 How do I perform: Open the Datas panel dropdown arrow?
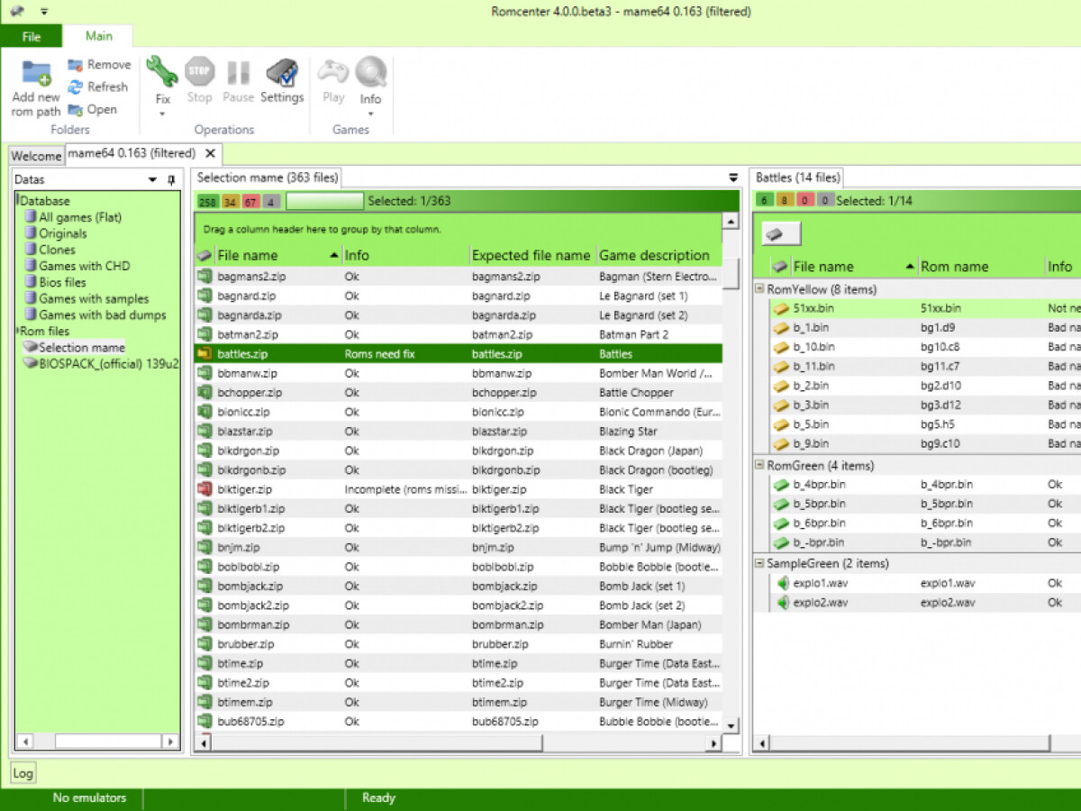click(152, 180)
